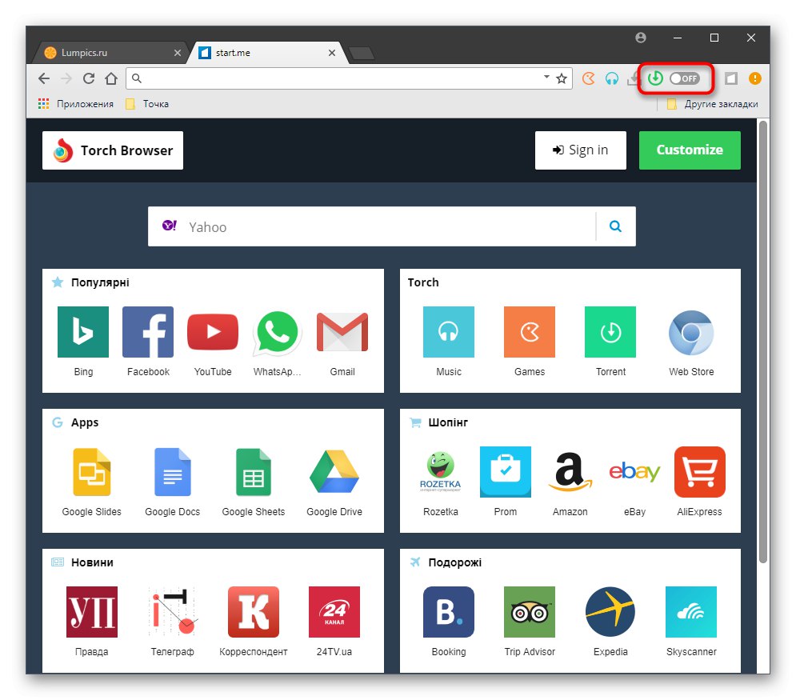
Task: Go to the home page
Action: 111,78
